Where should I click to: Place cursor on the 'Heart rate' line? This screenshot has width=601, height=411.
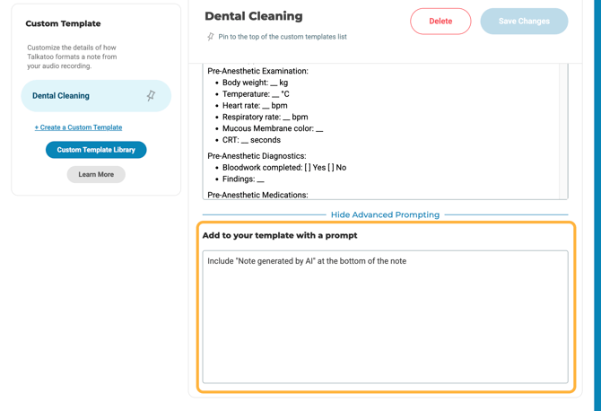click(x=255, y=106)
